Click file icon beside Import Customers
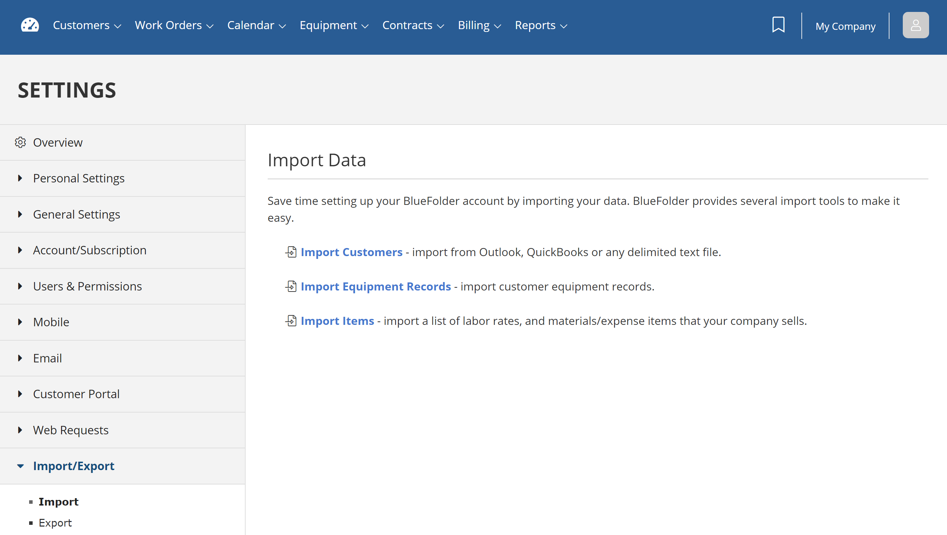The height and width of the screenshot is (535, 947). coord(291,252)
